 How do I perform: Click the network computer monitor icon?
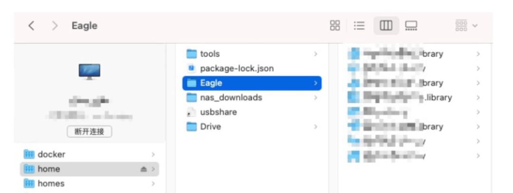[x=89, y=72]
